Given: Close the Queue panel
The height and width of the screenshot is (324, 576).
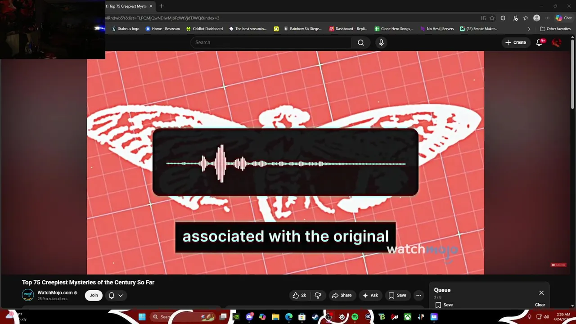Looking at the screenshot, I should pos(541,292).
